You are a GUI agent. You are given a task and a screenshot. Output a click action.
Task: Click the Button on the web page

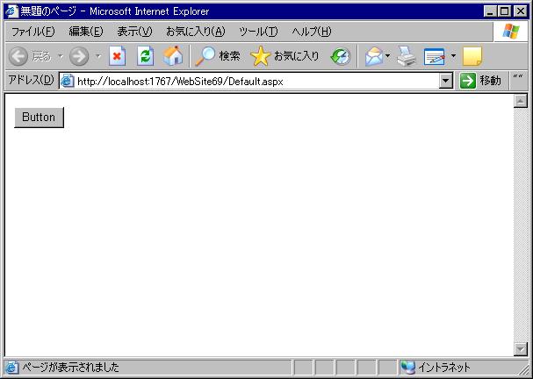tap(39, 118)
